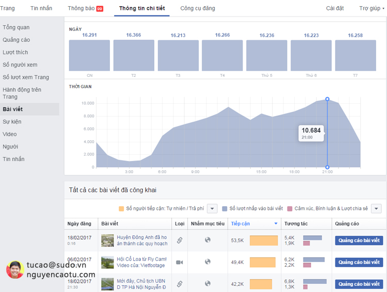The height and width of the screenshot is (292, 387).
Task: Open the Hội Cổ Loa post thumbnail
Action: point(107,262)
